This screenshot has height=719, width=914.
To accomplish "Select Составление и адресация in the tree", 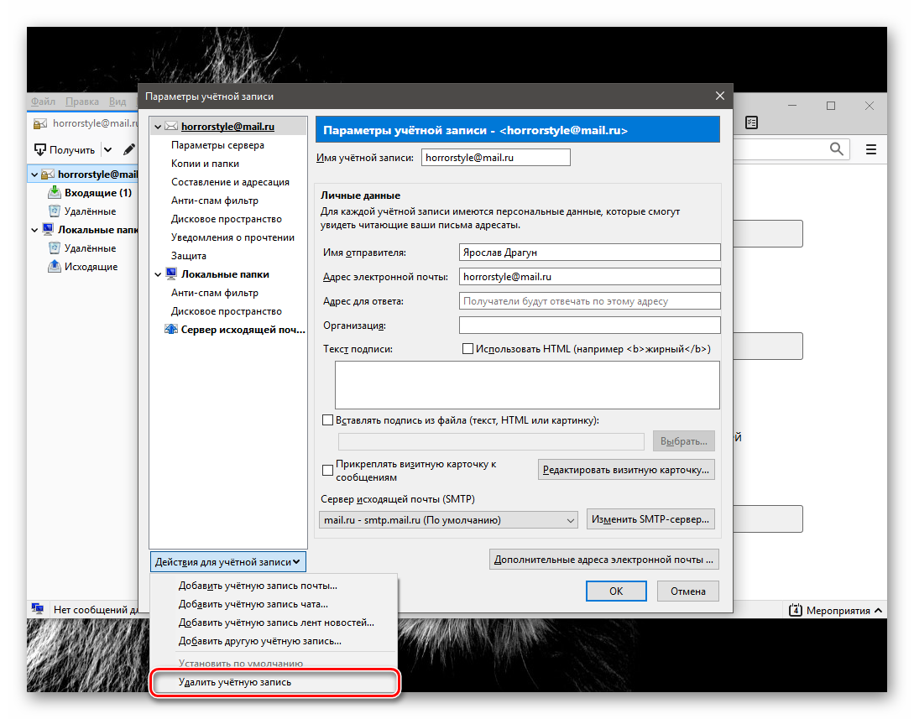I will pyautogui.click(x=230, y=182).
